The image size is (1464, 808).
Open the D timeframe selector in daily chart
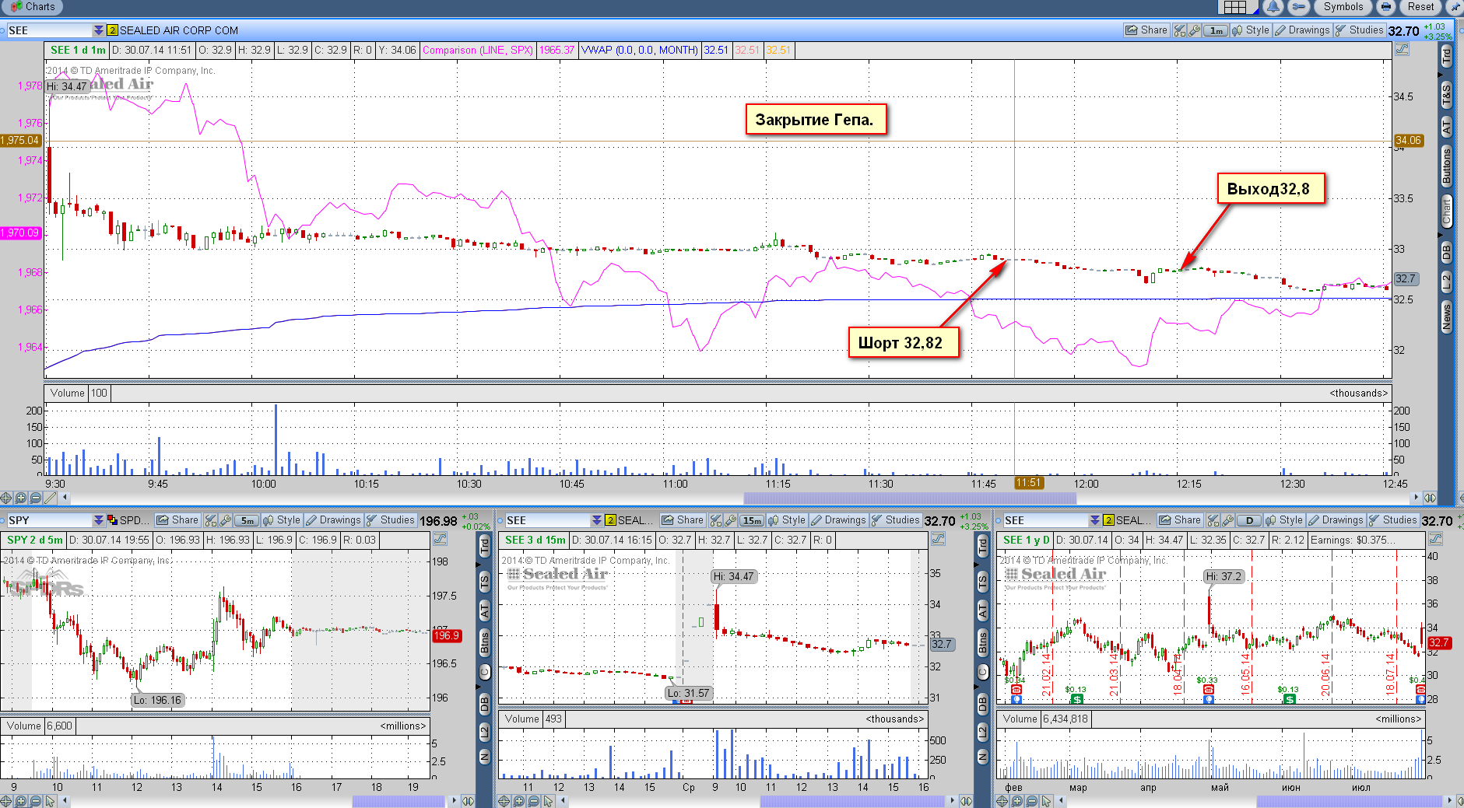tap(1249, 520)
